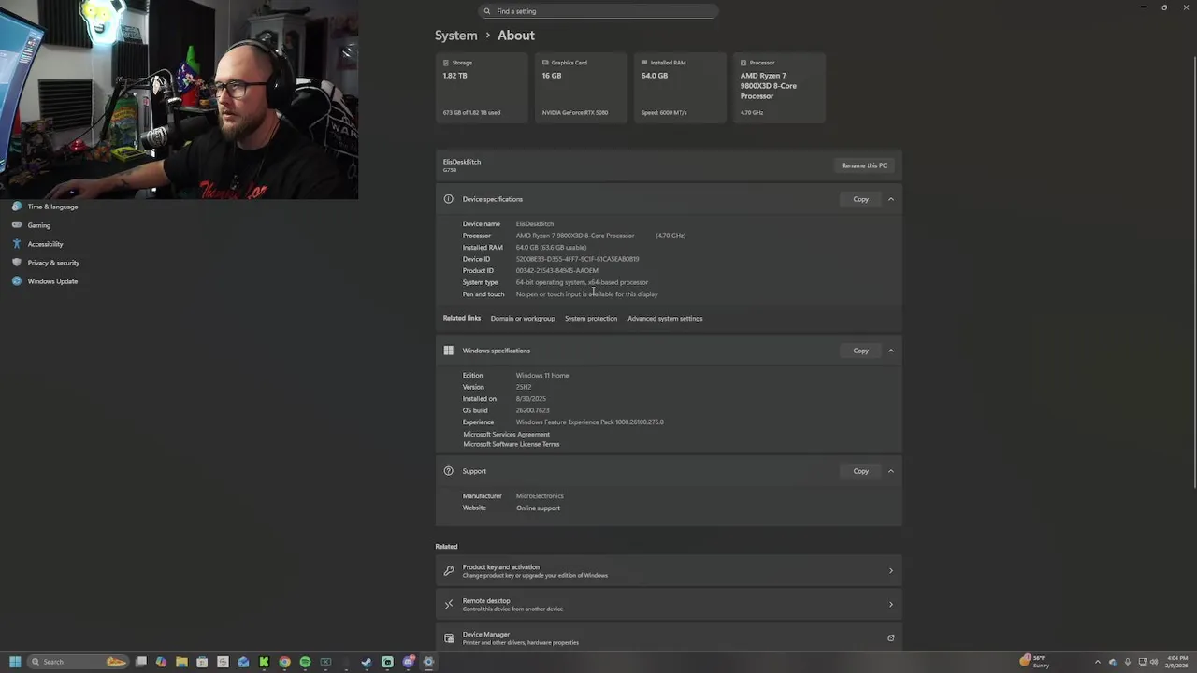
Task: Click the external link icon on Device Manager row
Action: pos(890,637)
